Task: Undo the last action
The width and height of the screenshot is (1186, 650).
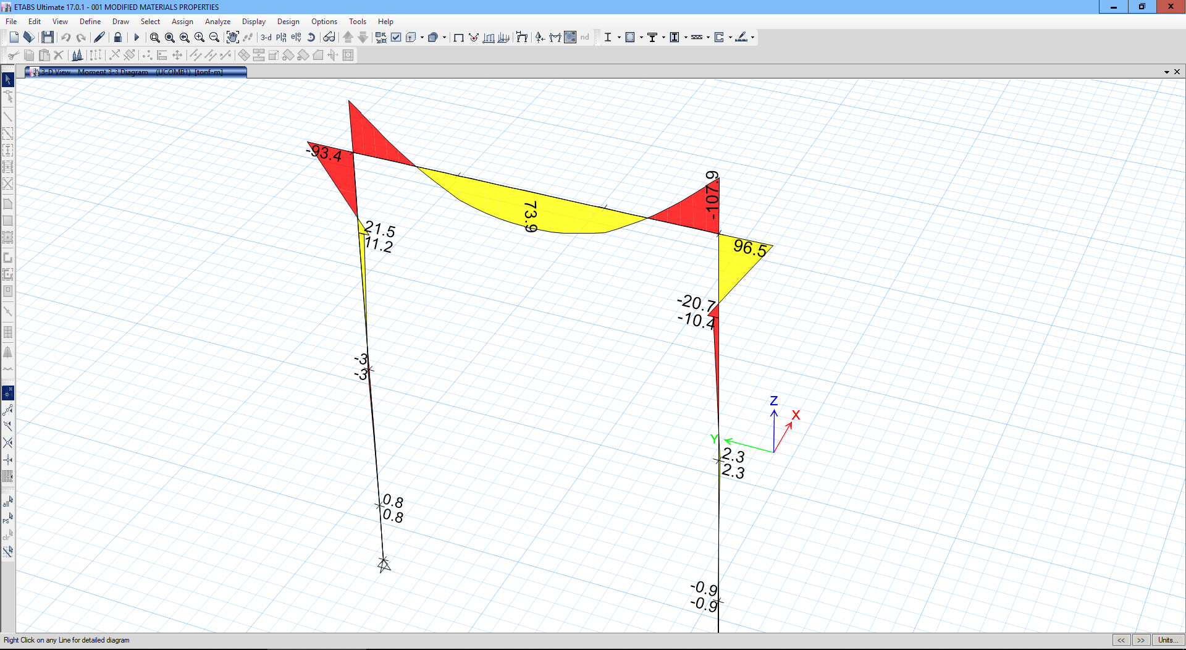Action: (x=66, y=37)
